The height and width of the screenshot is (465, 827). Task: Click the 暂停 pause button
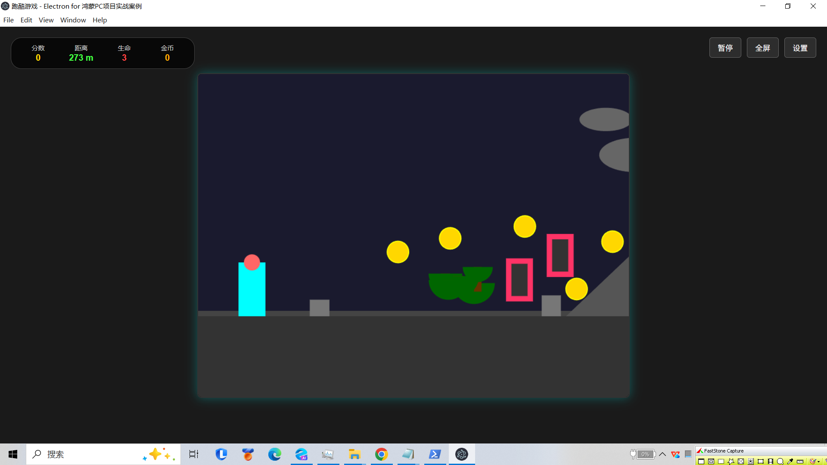(x=725, y=48)
